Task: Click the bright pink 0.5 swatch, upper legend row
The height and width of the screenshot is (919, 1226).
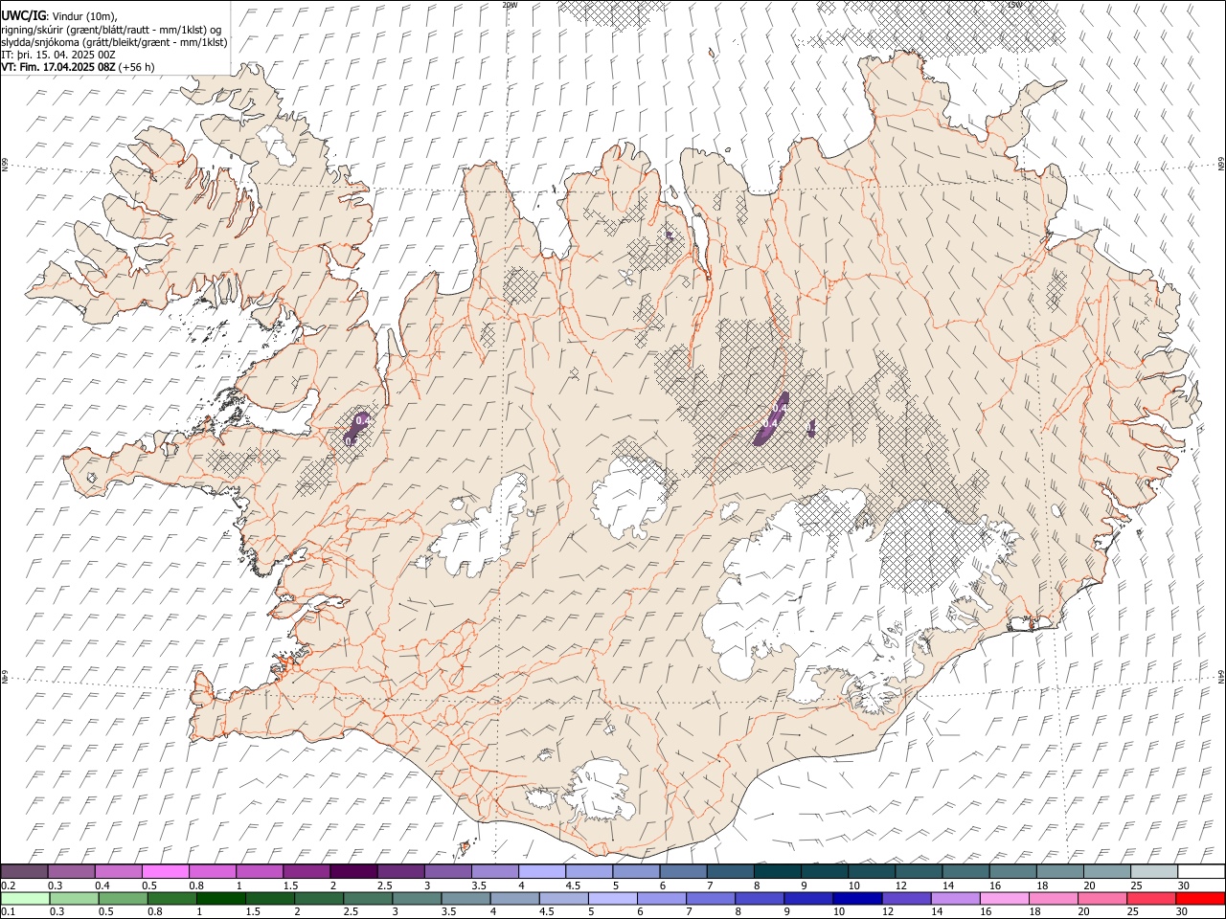Action: 165,871
